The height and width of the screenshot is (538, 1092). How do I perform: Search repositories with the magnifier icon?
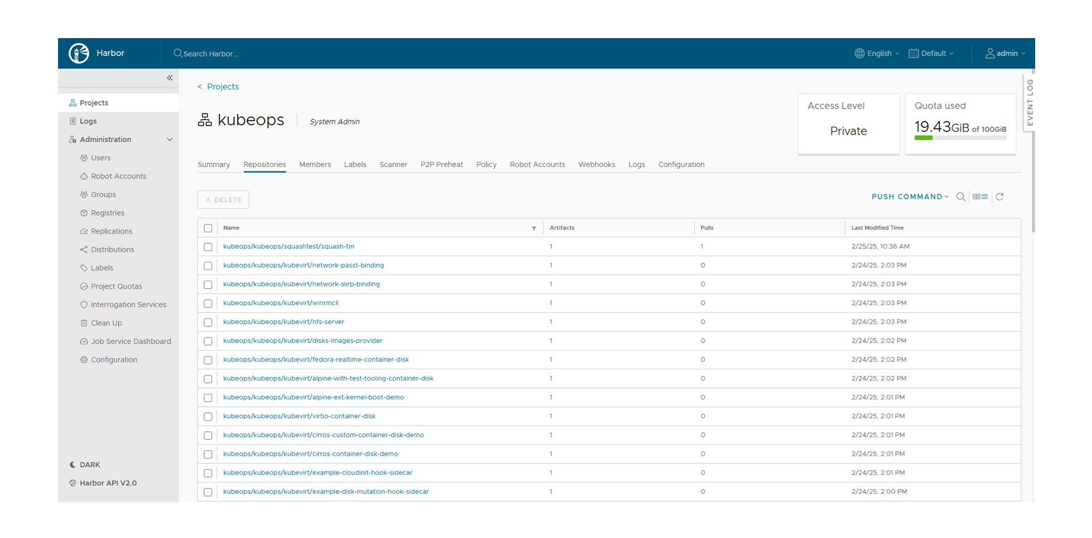(x=961, y=197)
